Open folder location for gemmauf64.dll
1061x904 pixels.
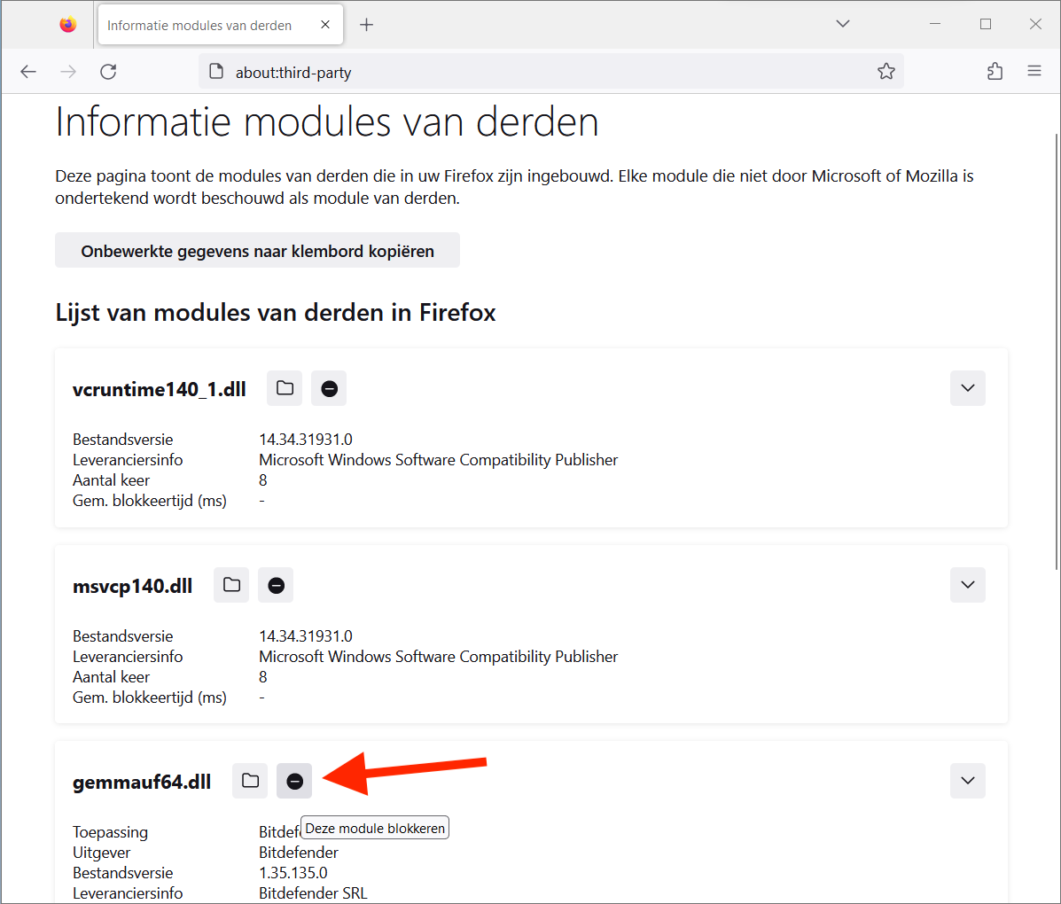250,781
